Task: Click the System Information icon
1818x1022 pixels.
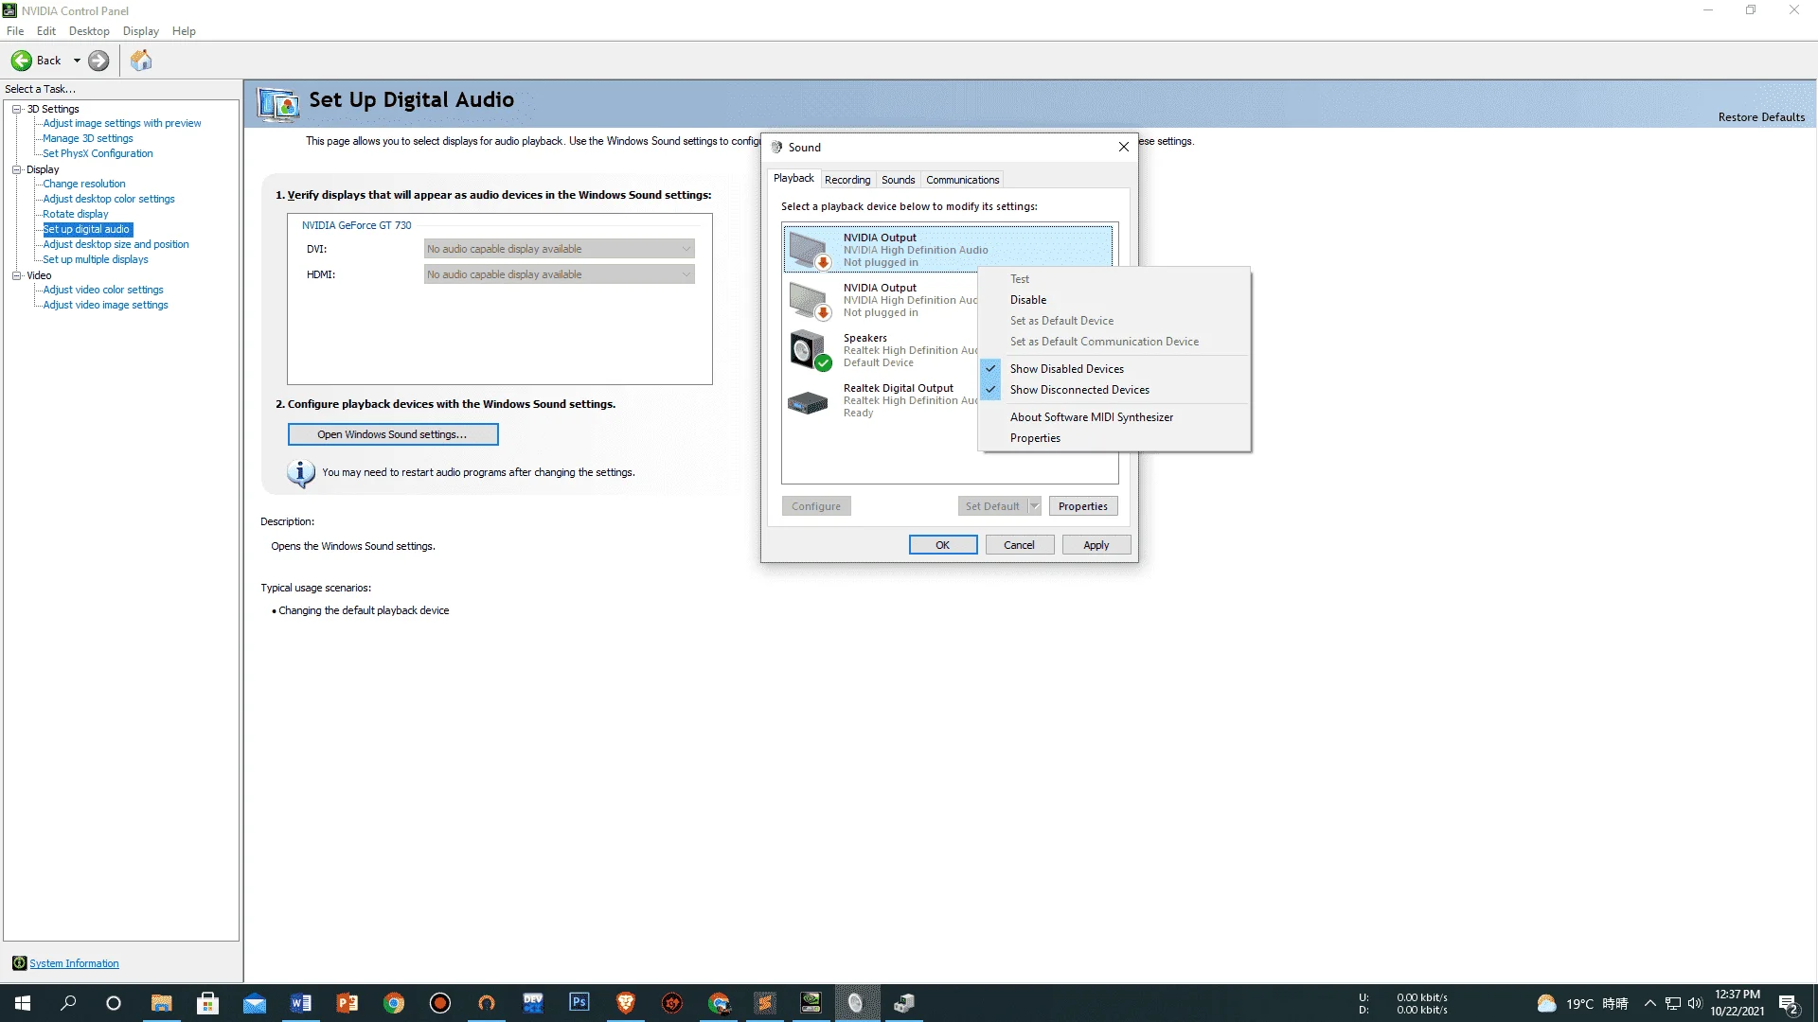Action: point(19,963)
